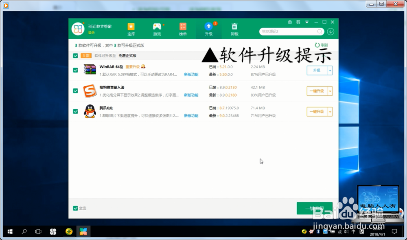
Task: Click the 360软件管家 taskbar icon
Action: click(x=83, y=231)
